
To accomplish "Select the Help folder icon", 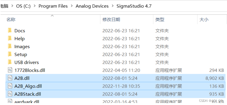I will coord(10,39).
